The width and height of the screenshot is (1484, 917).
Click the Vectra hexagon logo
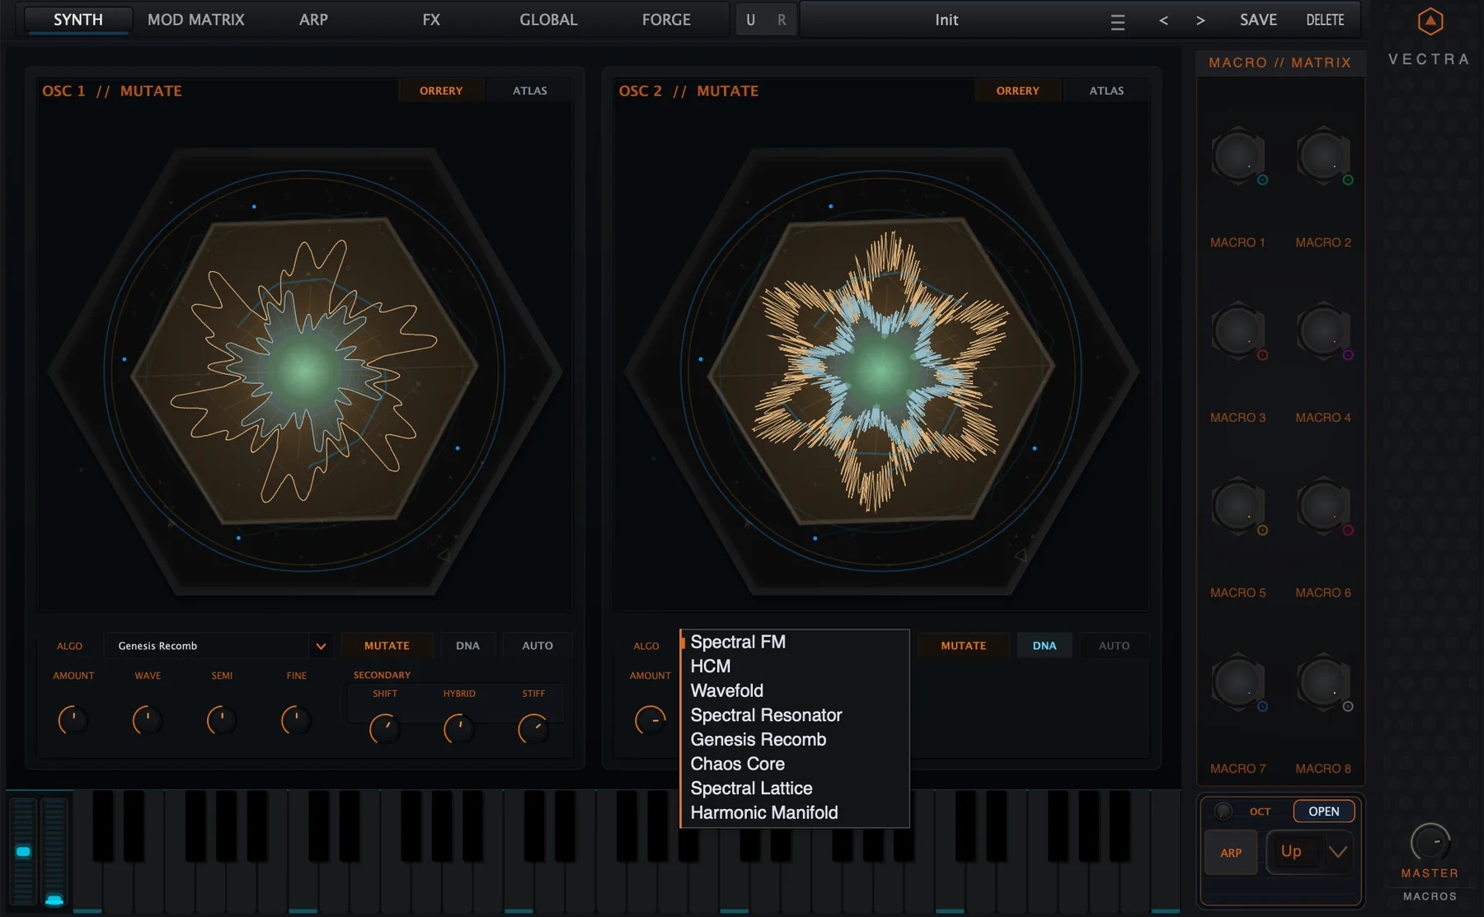(x=1430, y=21)
